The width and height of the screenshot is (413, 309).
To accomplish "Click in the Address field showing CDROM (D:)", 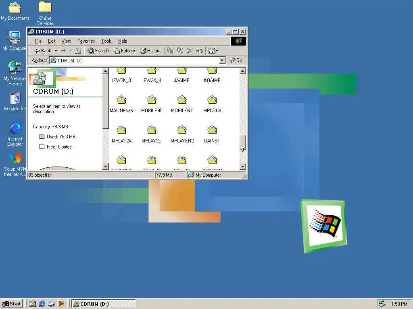I will coord(134,60).
